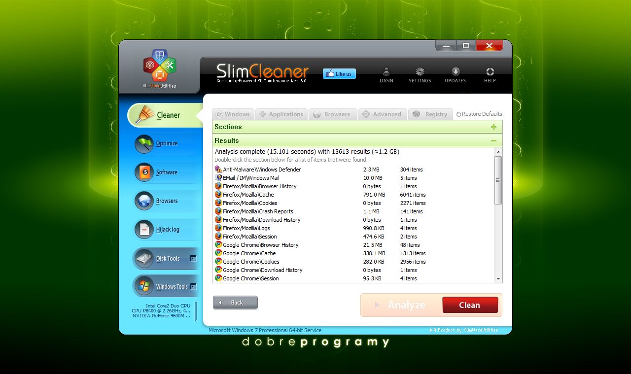Select Firefox/Mozilla\Crash Reports row icon
The width and height of the screenshot is (631, 374).
(x=218, y=211)
